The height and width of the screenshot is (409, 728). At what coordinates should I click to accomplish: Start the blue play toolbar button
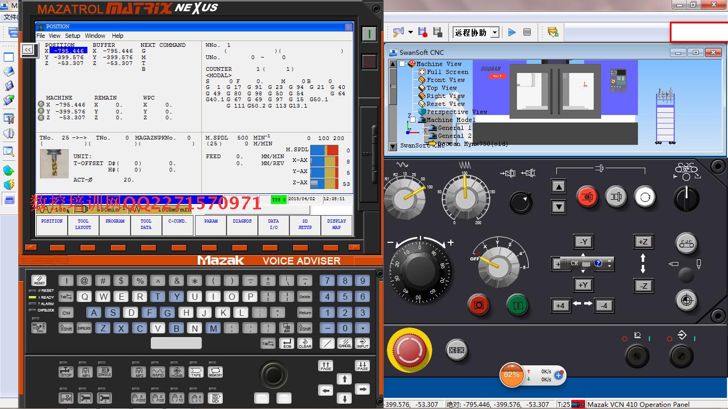click(x=512, y=32)
